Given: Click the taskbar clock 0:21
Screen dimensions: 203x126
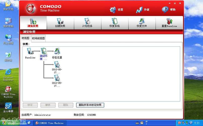Looking at the screenshot, I should point(197,123).
